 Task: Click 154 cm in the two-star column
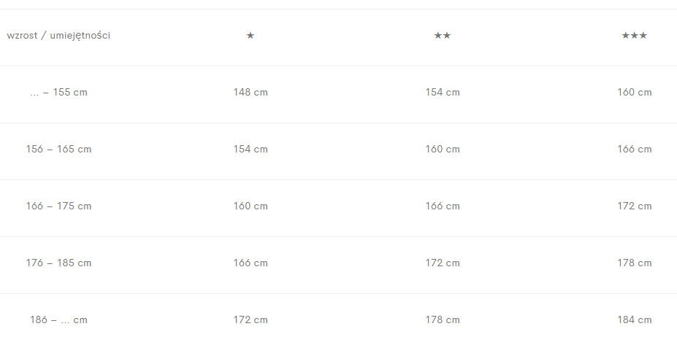click(443, 93)
